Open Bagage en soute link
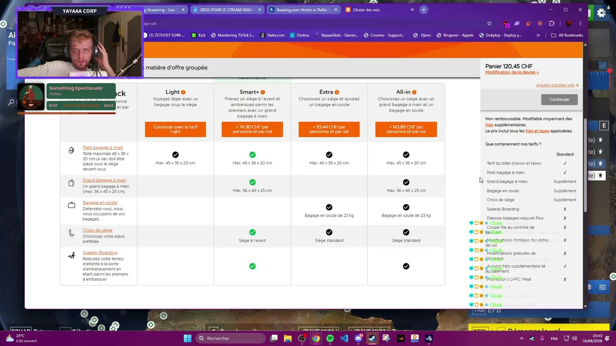 tap(100, 203)
